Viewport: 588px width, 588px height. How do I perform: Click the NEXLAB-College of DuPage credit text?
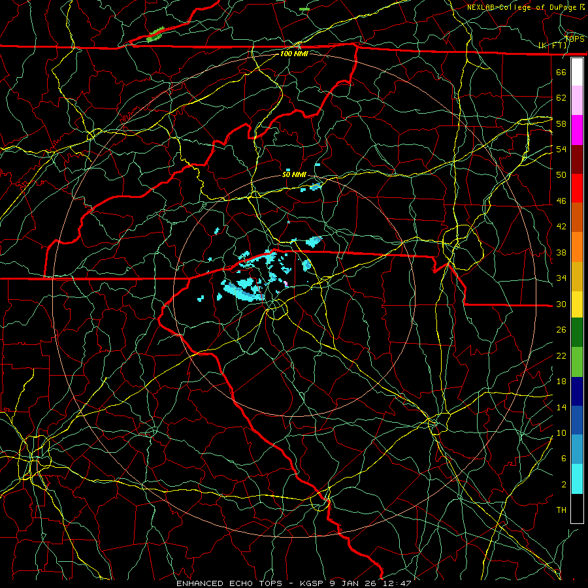tap(522, 7)
